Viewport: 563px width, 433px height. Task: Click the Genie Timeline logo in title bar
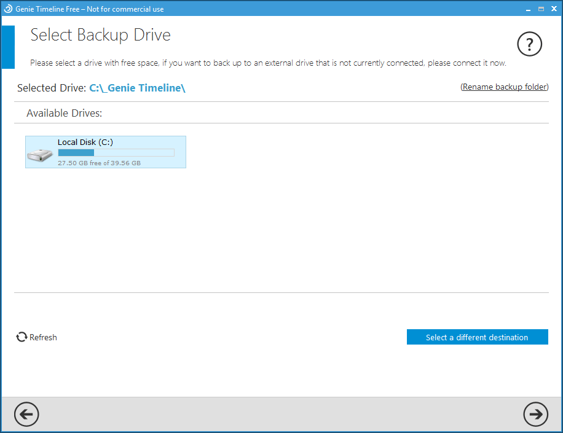[8, 9]
